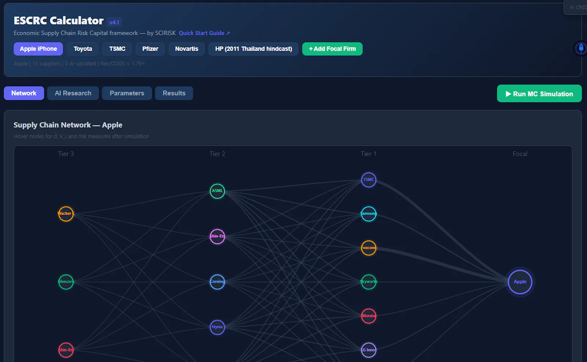Choose the TSMC focal firm chip

(x=117, y=49)
